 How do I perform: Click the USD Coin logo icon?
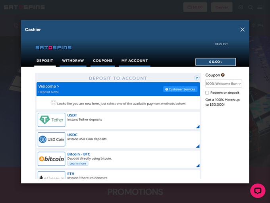click(x=51, y=139)
